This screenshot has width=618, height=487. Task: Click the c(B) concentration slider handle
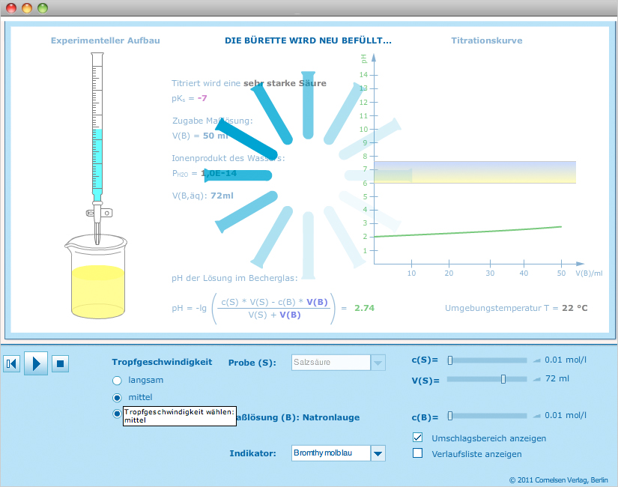pos(450,415)
